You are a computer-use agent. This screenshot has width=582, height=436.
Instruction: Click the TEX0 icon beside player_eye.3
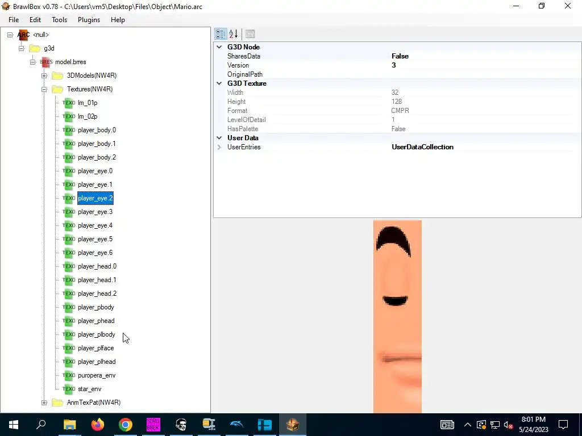69,212
